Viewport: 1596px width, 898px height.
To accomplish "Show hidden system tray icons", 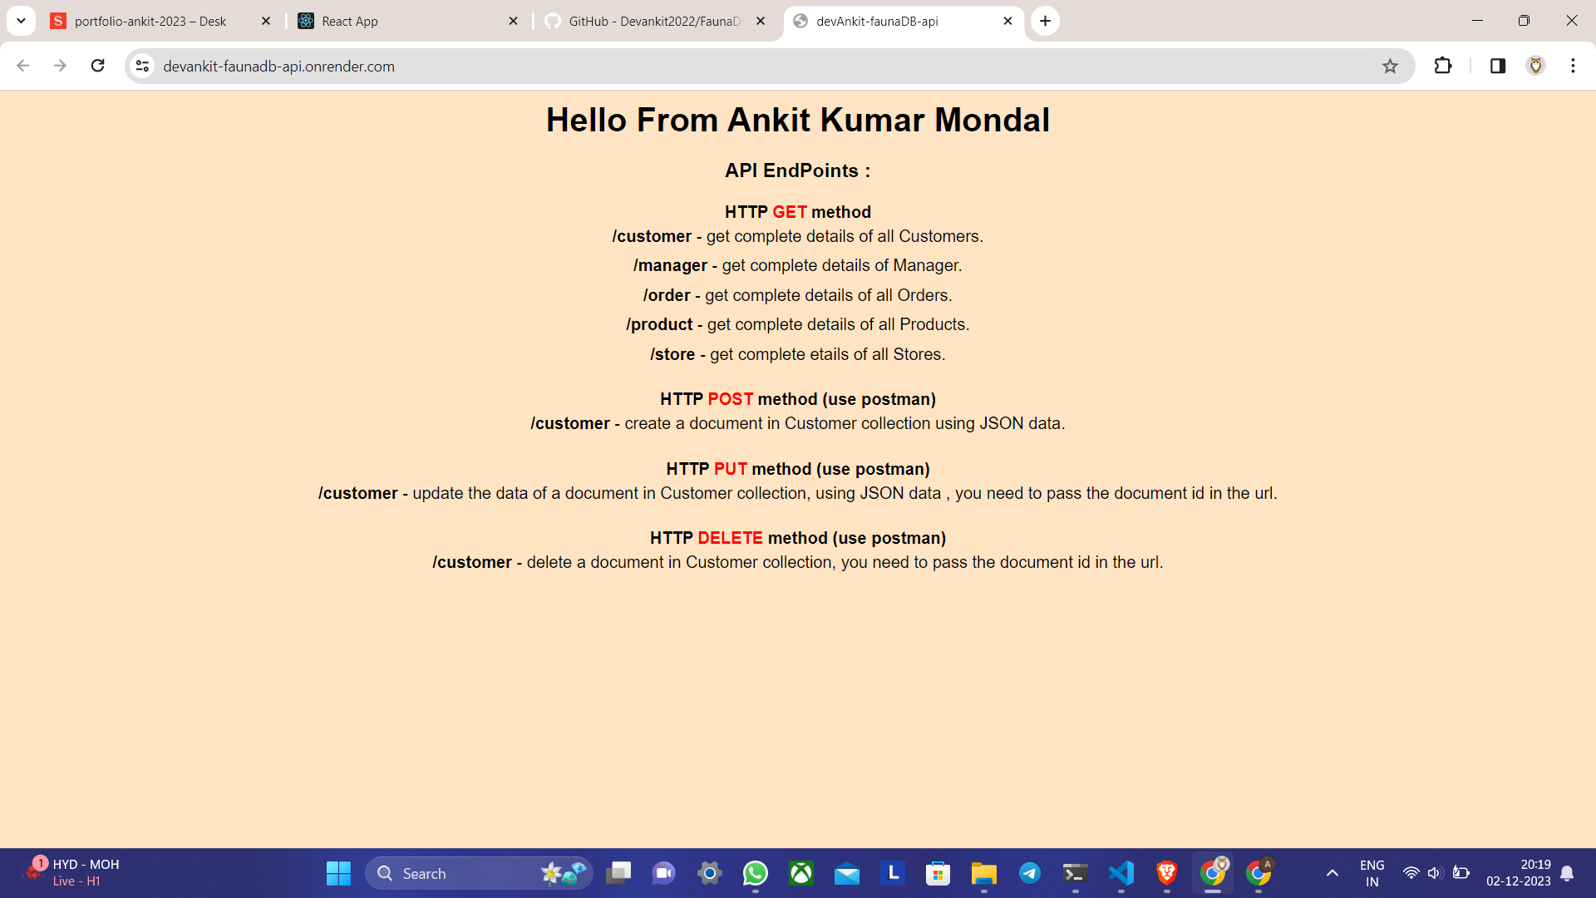I will 1332,873.
